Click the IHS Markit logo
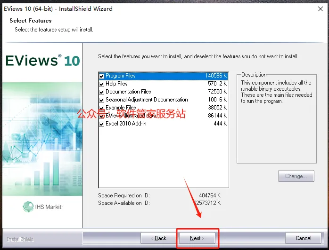Viewport: 329px width, 250px height. pos(42,207)
